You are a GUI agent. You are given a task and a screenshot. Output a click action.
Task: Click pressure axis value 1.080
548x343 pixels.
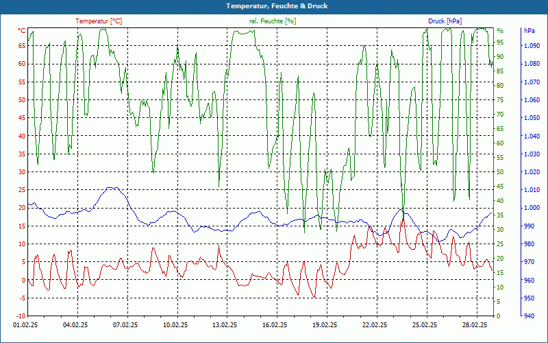tap(532, 64)
